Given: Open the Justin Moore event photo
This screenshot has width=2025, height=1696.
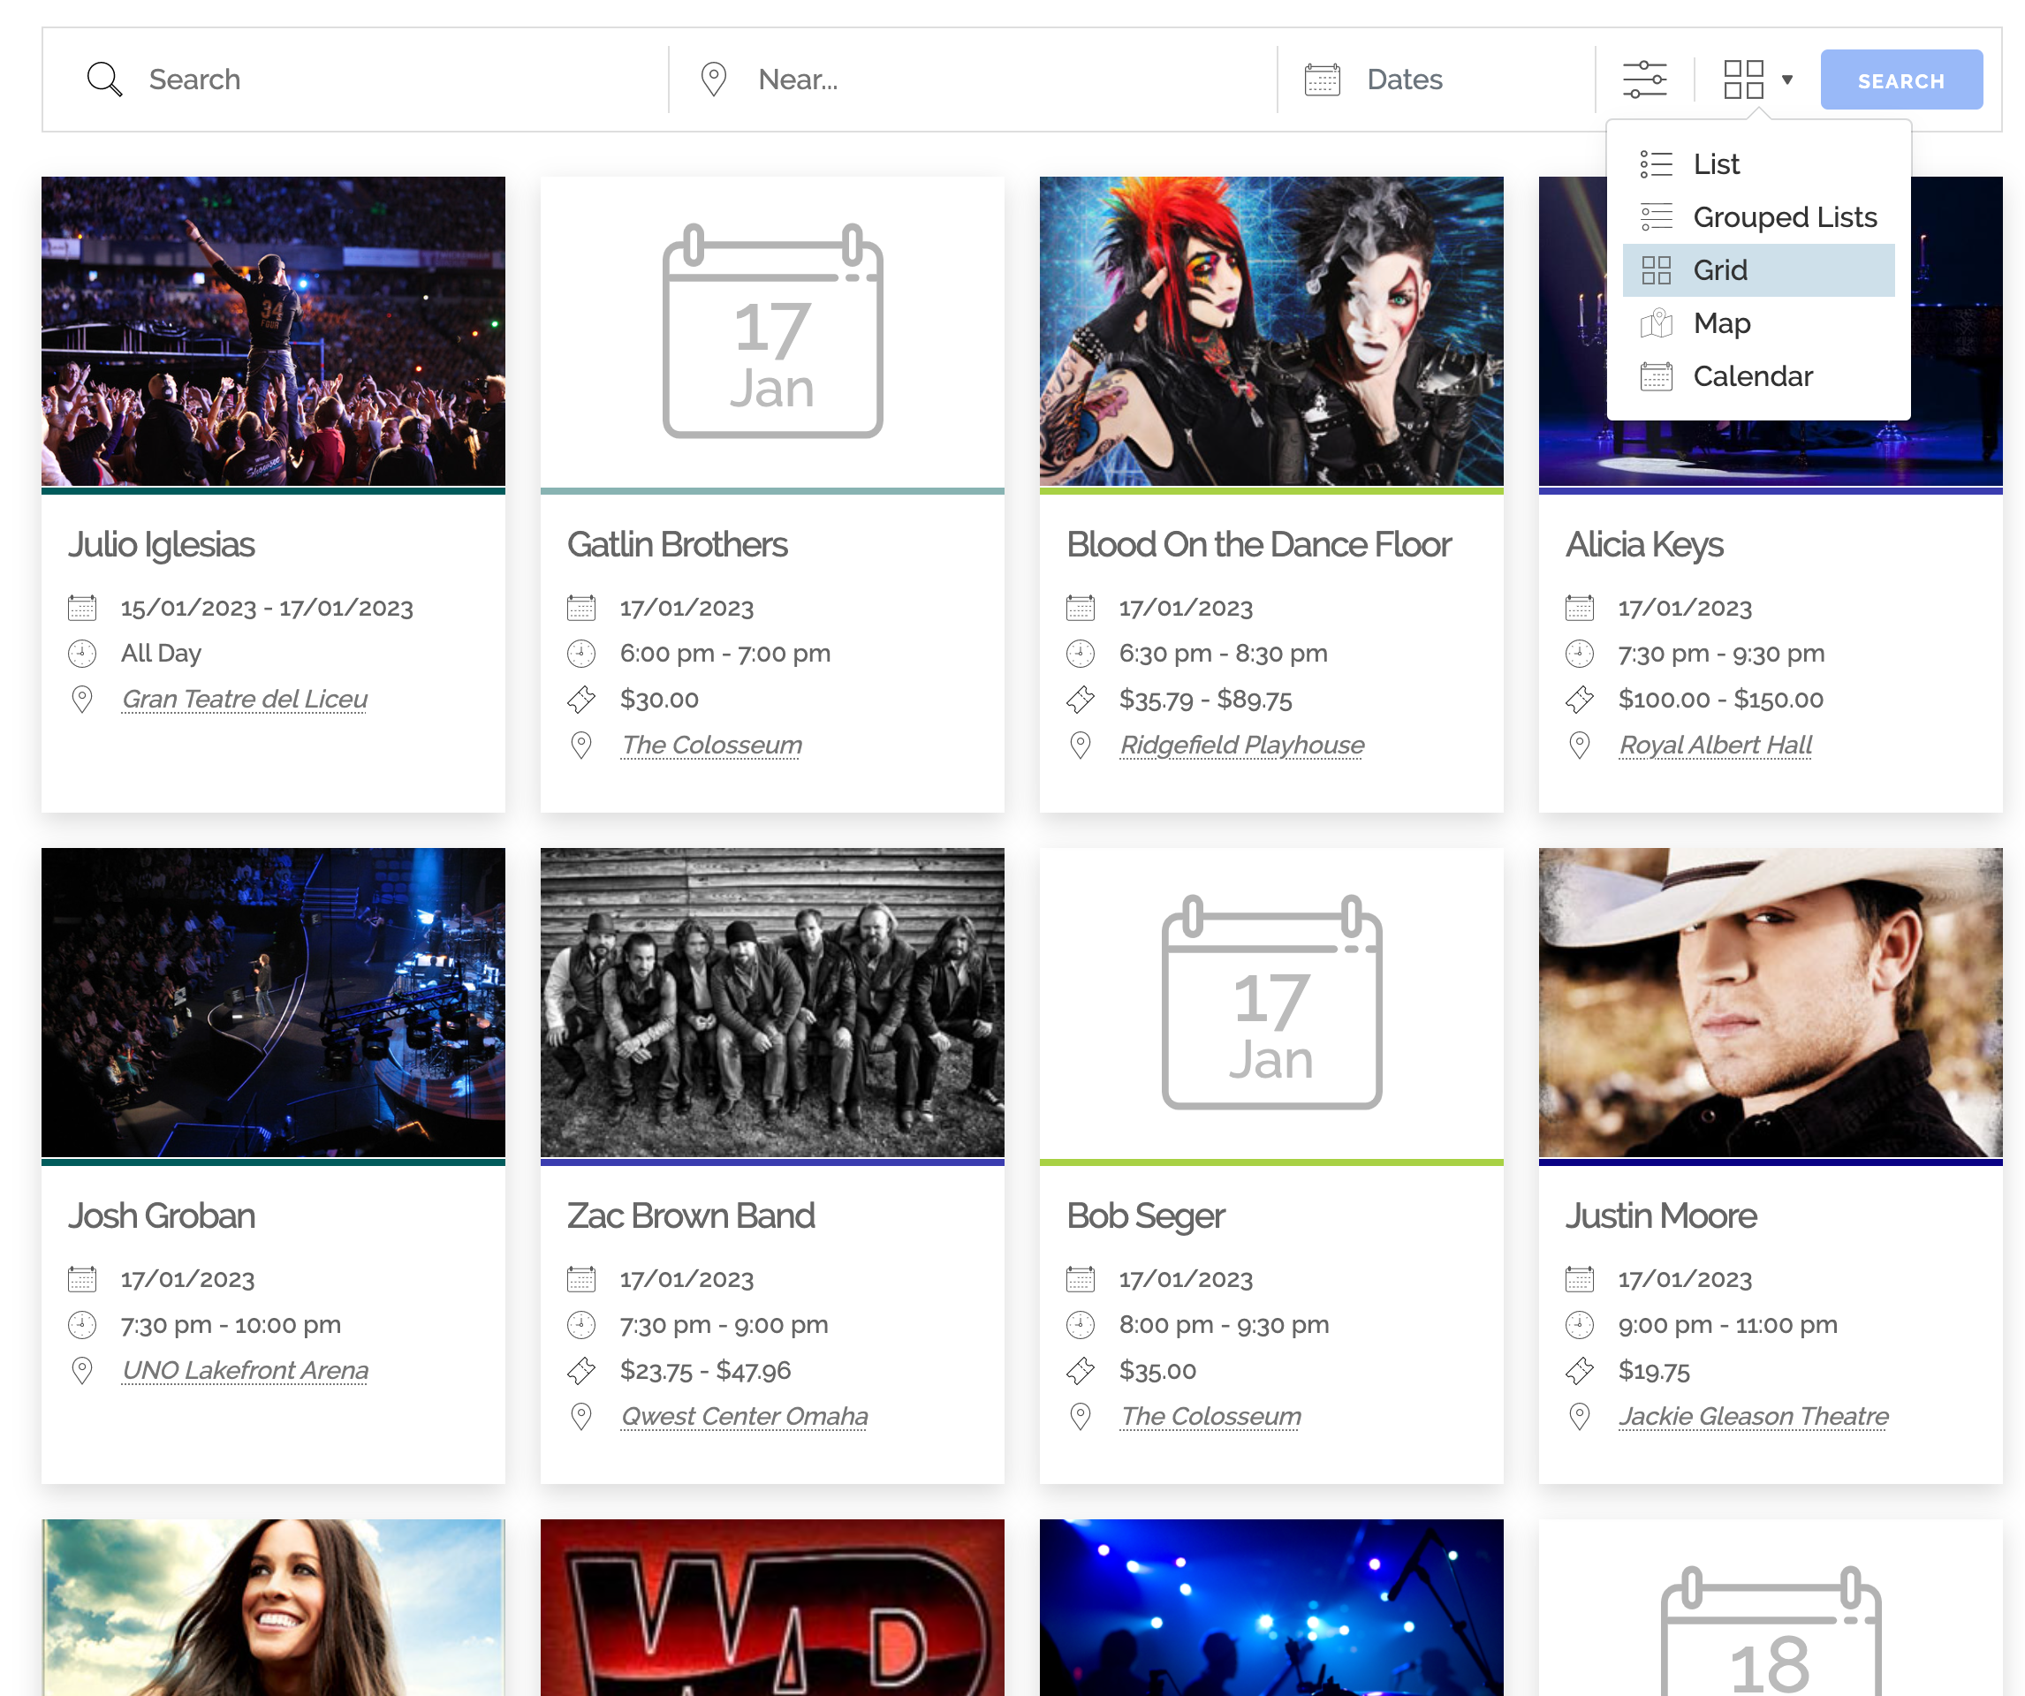Looking at the screenshot, I should [x=1770, y=1002].
